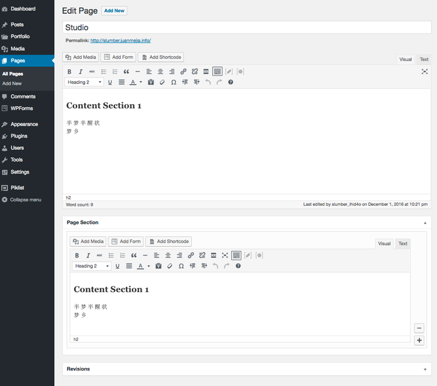This screenshot has width=437, height=386.
Task: Open text color picker arrow in top editor
Action: click(140, 82)
